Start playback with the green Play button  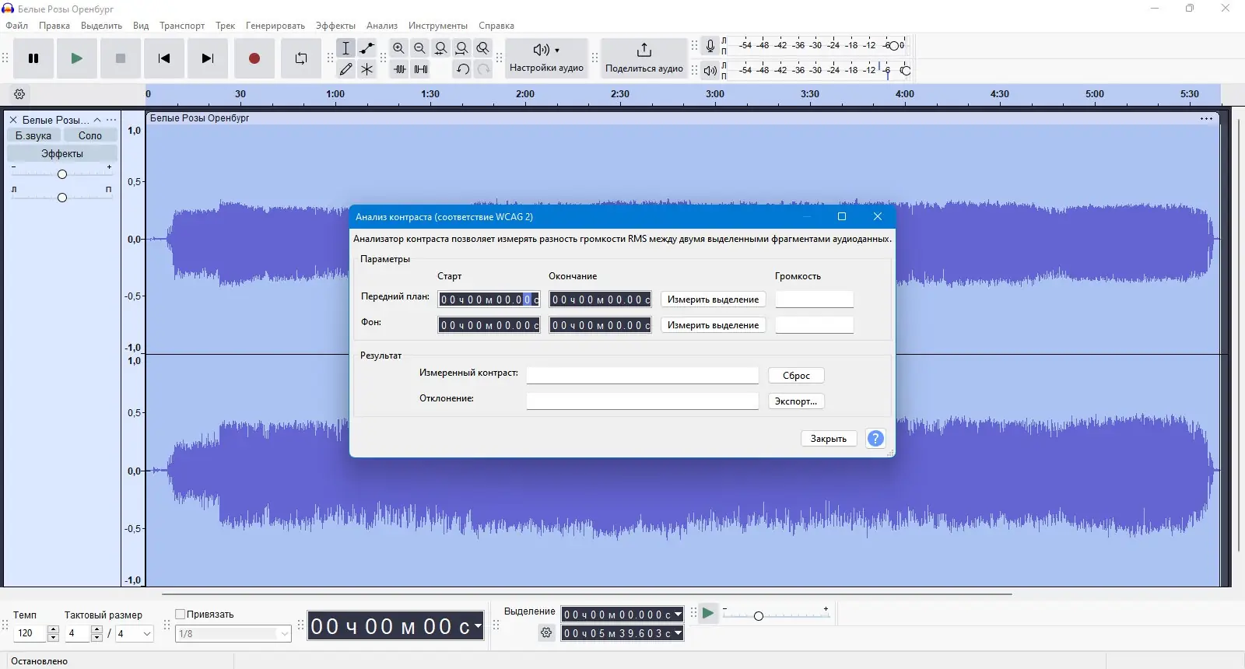76,58
